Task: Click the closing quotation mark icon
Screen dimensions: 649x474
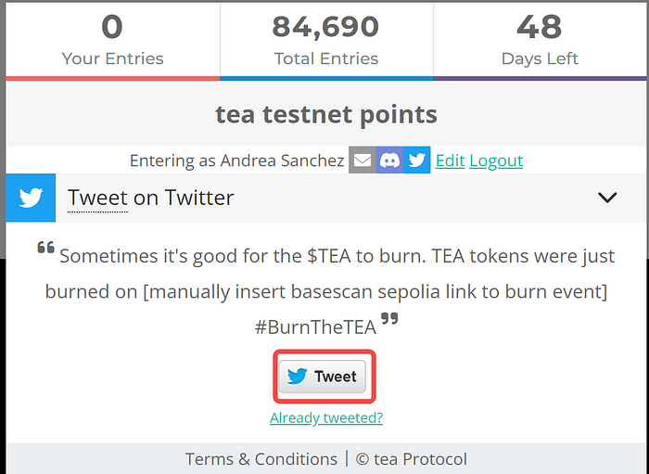Action: pyautogui.click(x=389, y=319)
